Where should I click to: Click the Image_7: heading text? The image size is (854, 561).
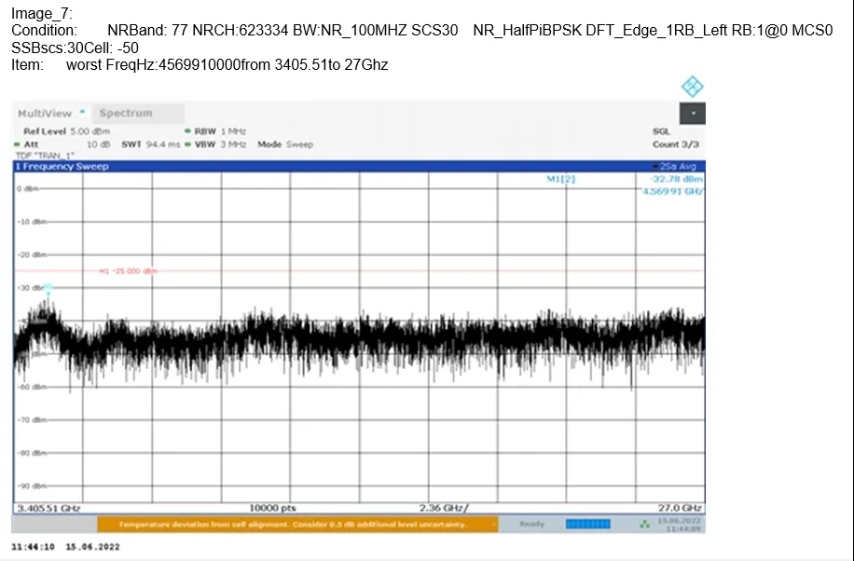click(42, 14)
